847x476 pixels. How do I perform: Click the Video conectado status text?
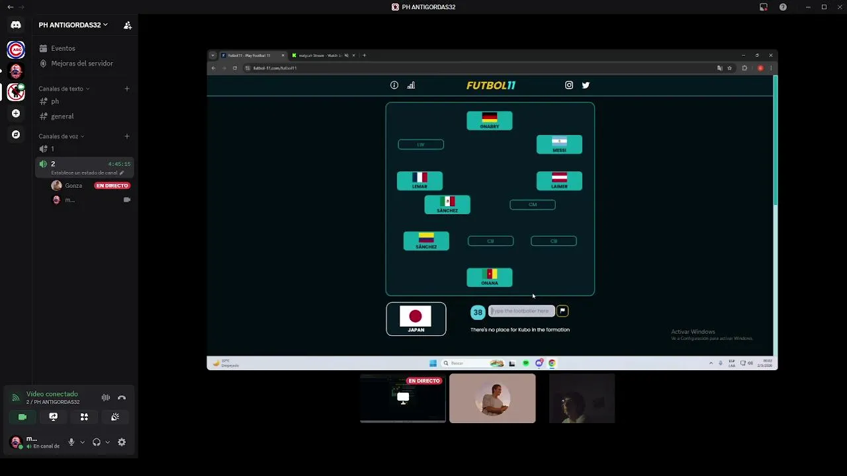pyautogui.click(x=52, y=394)
